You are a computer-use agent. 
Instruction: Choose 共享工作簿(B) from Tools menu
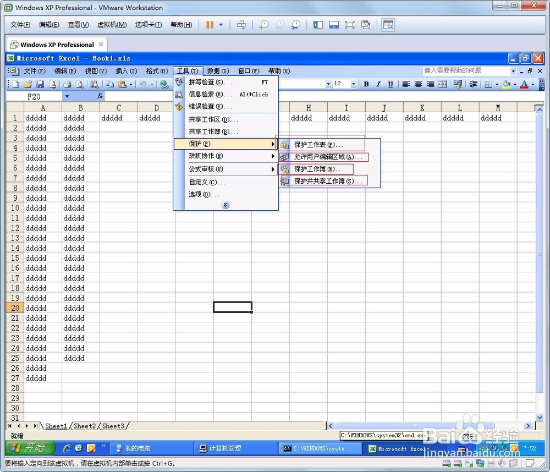tap(226, 131)
